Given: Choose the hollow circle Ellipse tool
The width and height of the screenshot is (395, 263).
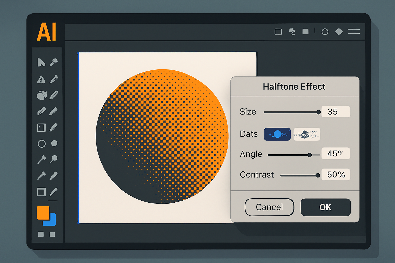Looking at the screenshot, I should [41, 144].
